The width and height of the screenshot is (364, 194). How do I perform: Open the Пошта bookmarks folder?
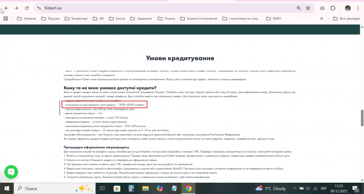[166, 18]
